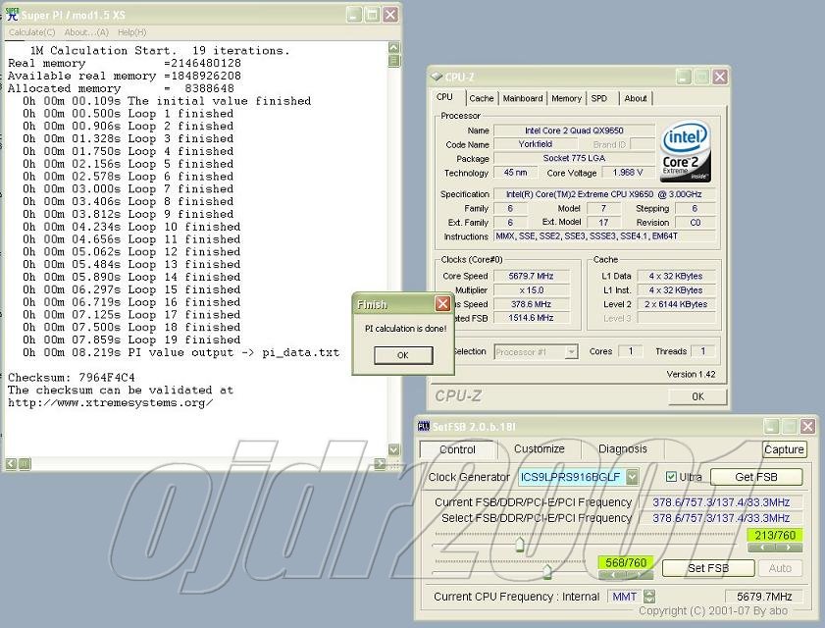Switch to the Diagnosis tab in SetFSB

[x=623, y=449]
